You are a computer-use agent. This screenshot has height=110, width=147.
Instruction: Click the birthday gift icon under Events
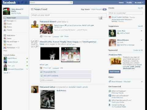110,17
